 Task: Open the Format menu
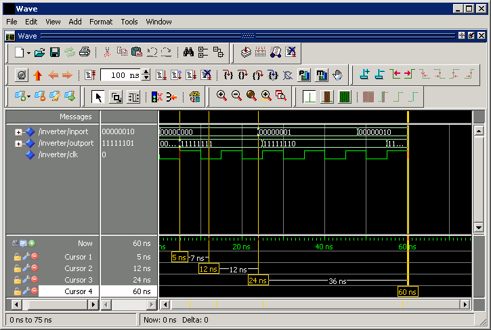point(101,22)
